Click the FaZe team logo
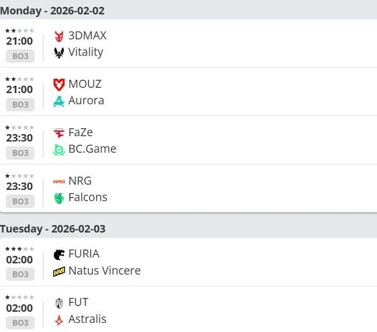Screen dimensions: 377x332 59,133
